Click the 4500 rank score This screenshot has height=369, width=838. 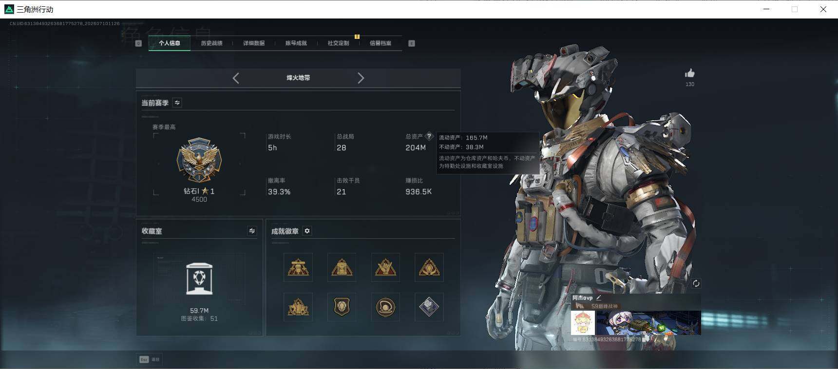pyautogui.click(x=199, y=199)
